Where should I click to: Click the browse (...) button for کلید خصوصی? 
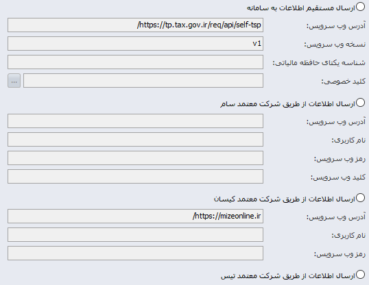(x=14, y=81)
